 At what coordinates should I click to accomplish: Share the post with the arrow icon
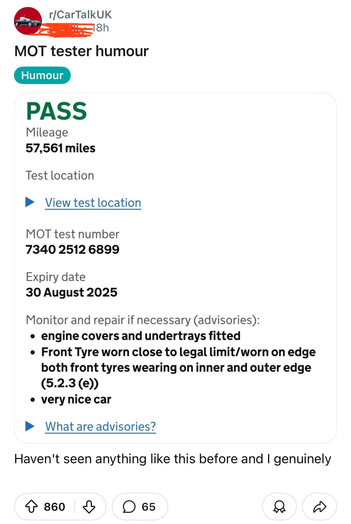pyautogui.click(x=320, y=507)
